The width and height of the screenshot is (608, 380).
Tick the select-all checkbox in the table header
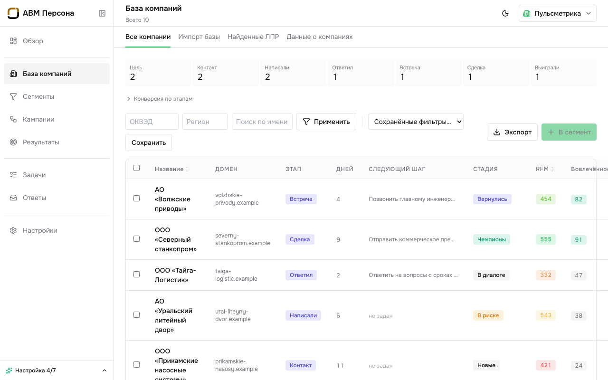coord(137,168)
